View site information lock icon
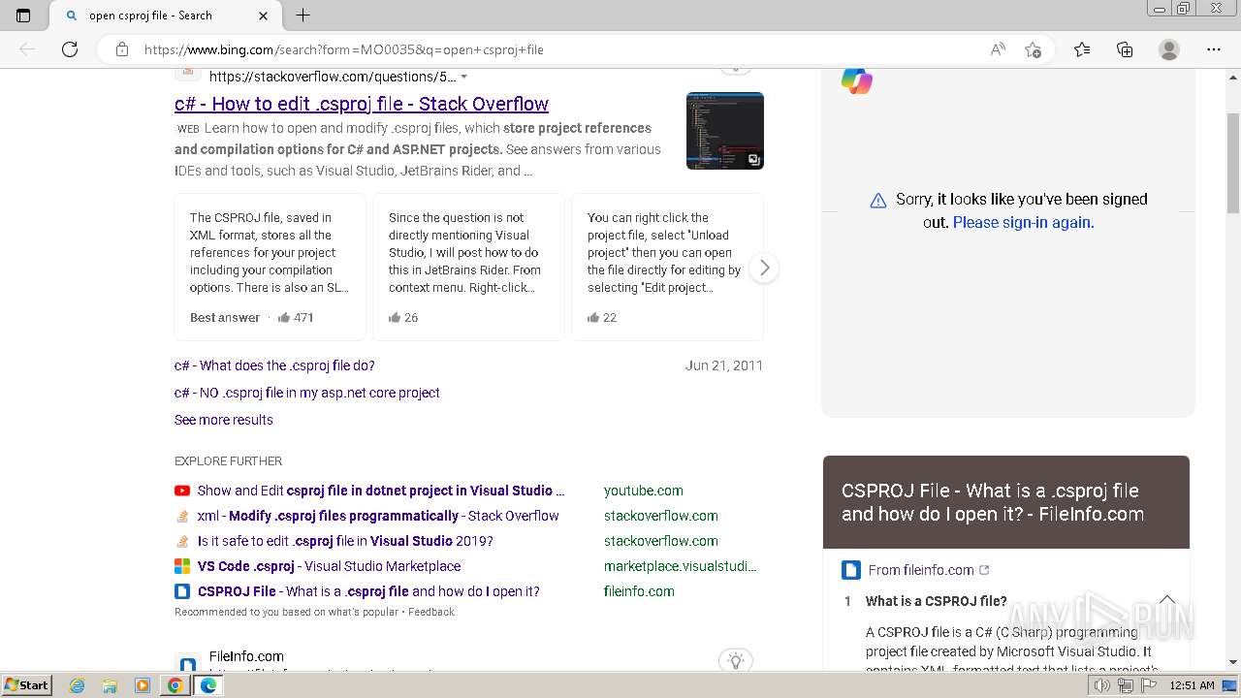Screen dimensions: 1241x698 (x=122, y=49)
